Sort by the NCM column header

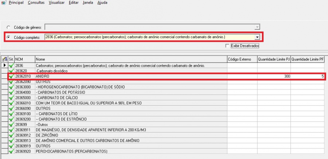click(x=25, y=59)
